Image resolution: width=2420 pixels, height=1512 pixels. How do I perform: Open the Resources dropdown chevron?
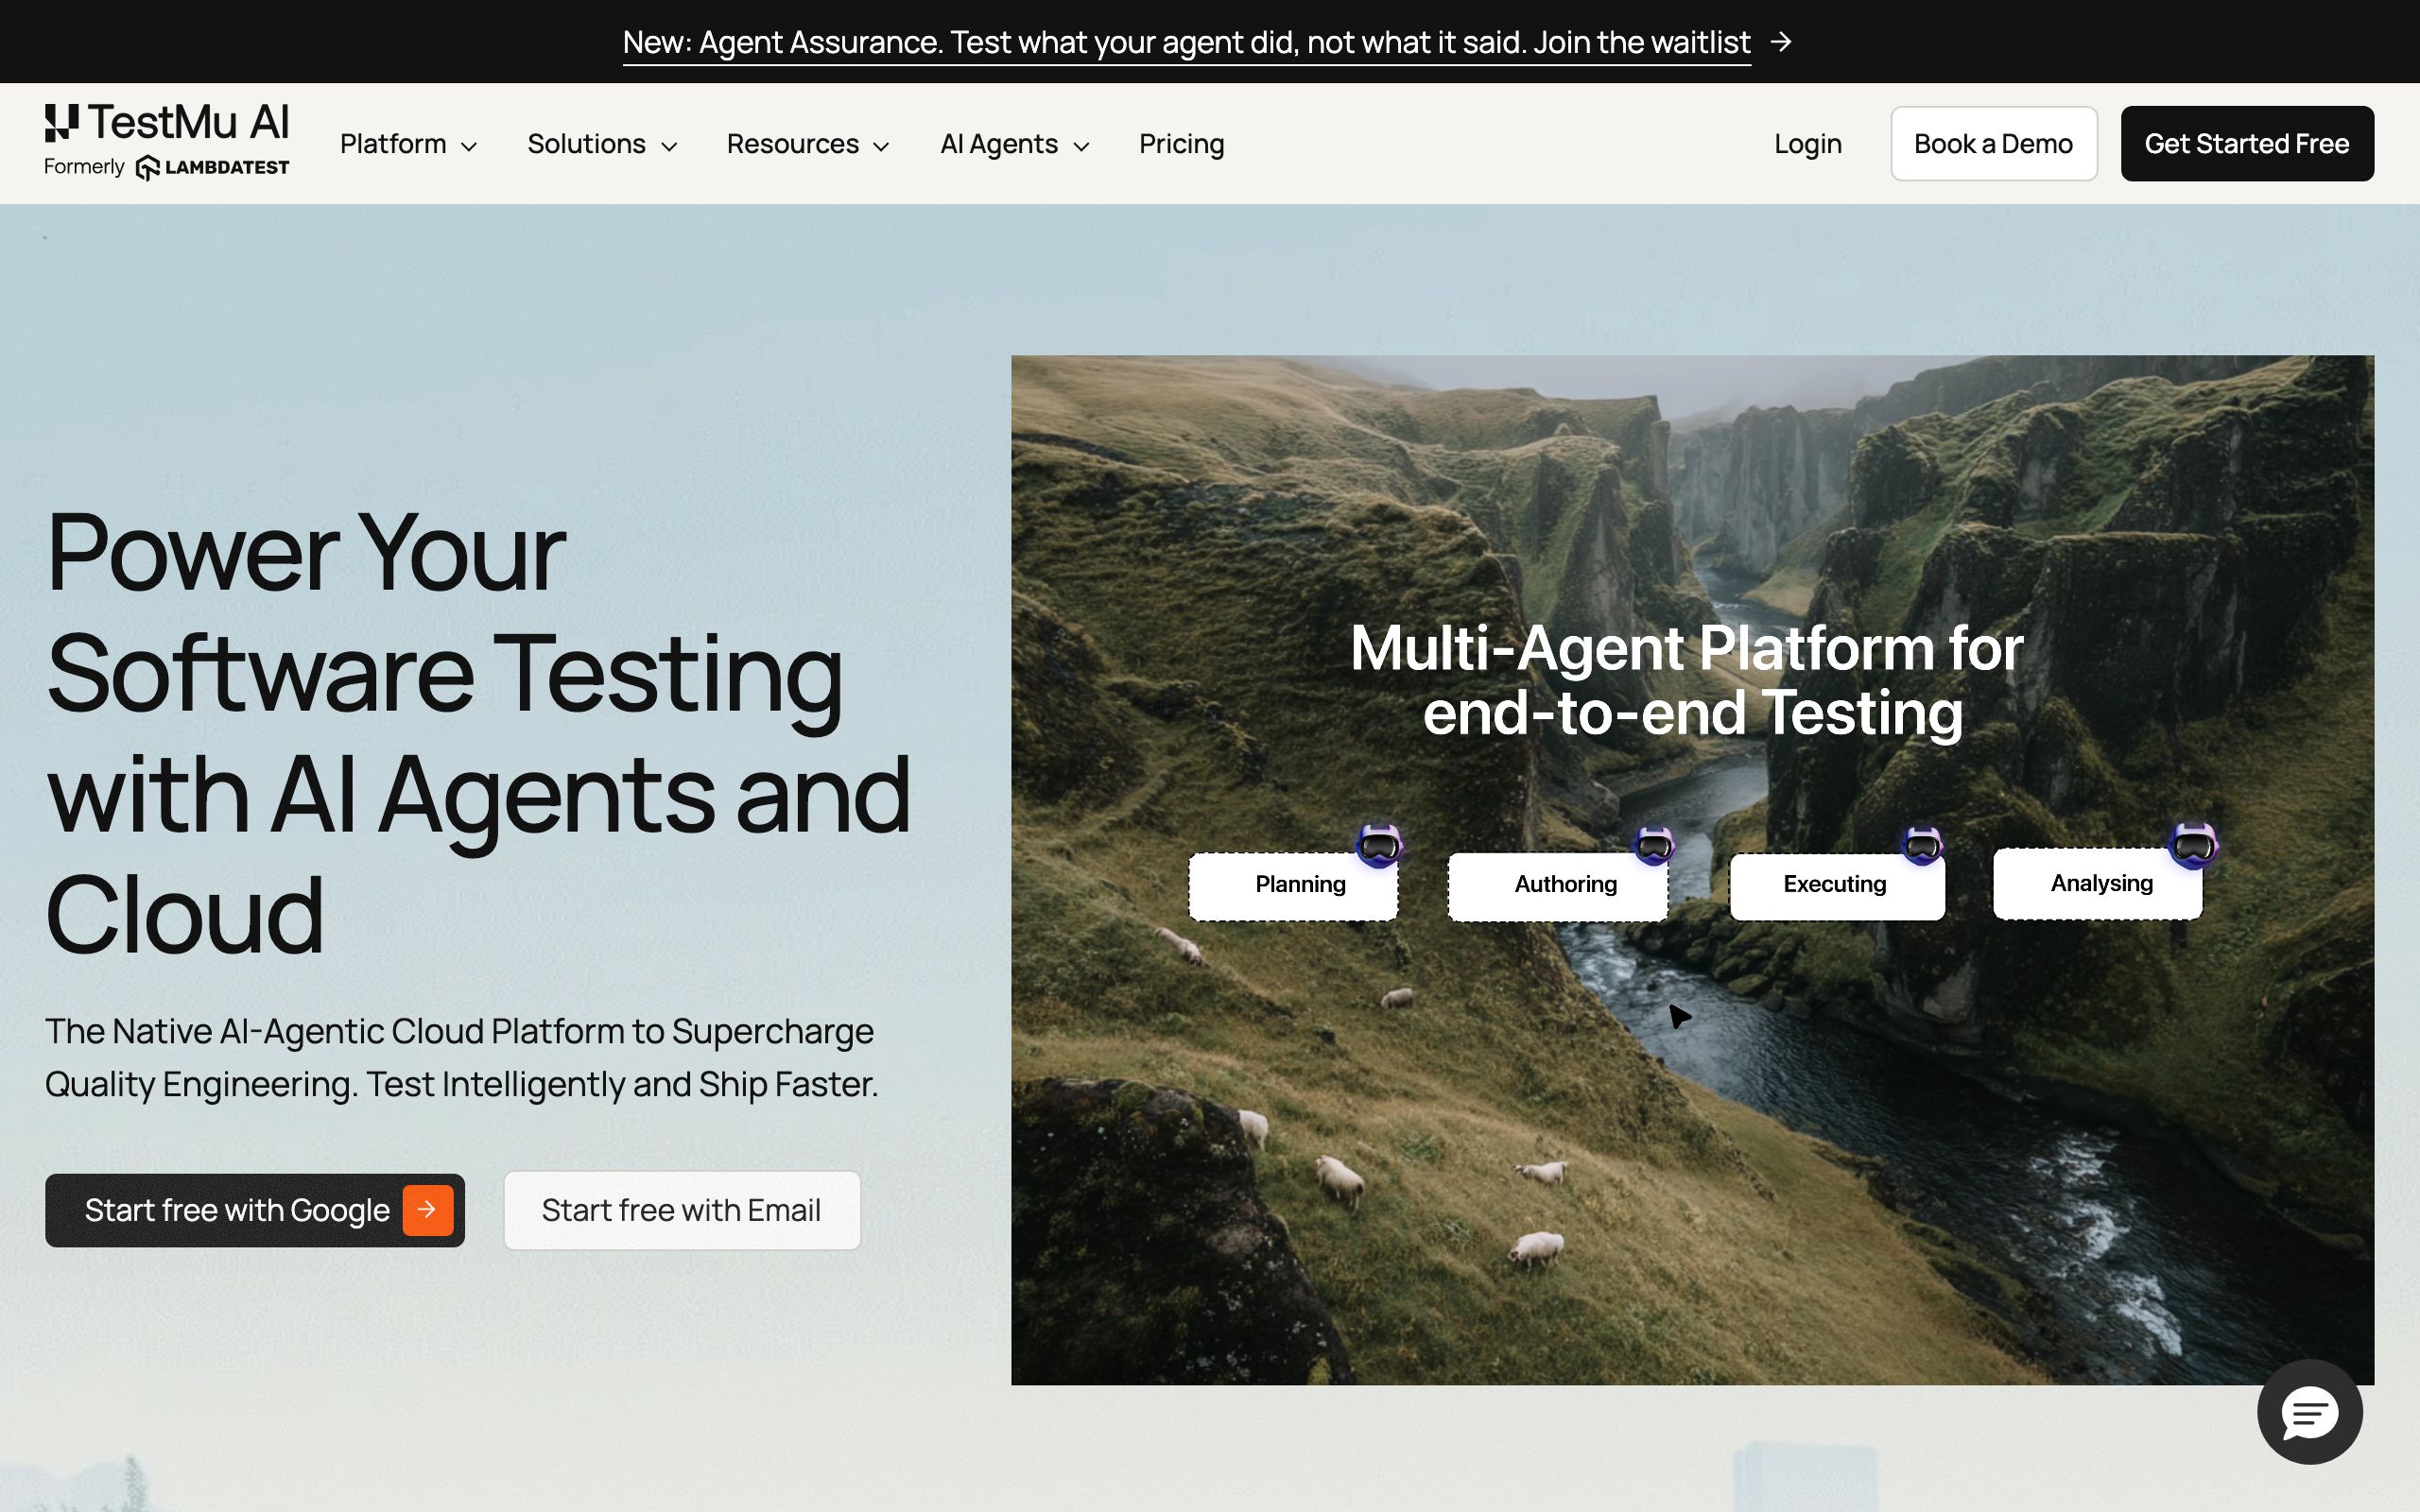click(x=881, y=146)
